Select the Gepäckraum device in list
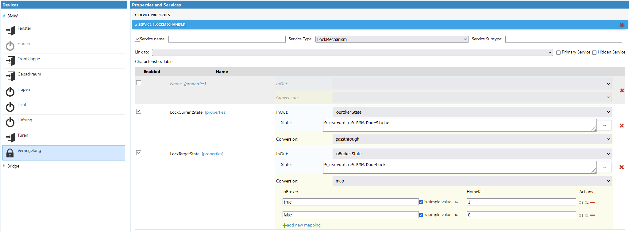Screen dimensions: 629x232 (29, 74)
